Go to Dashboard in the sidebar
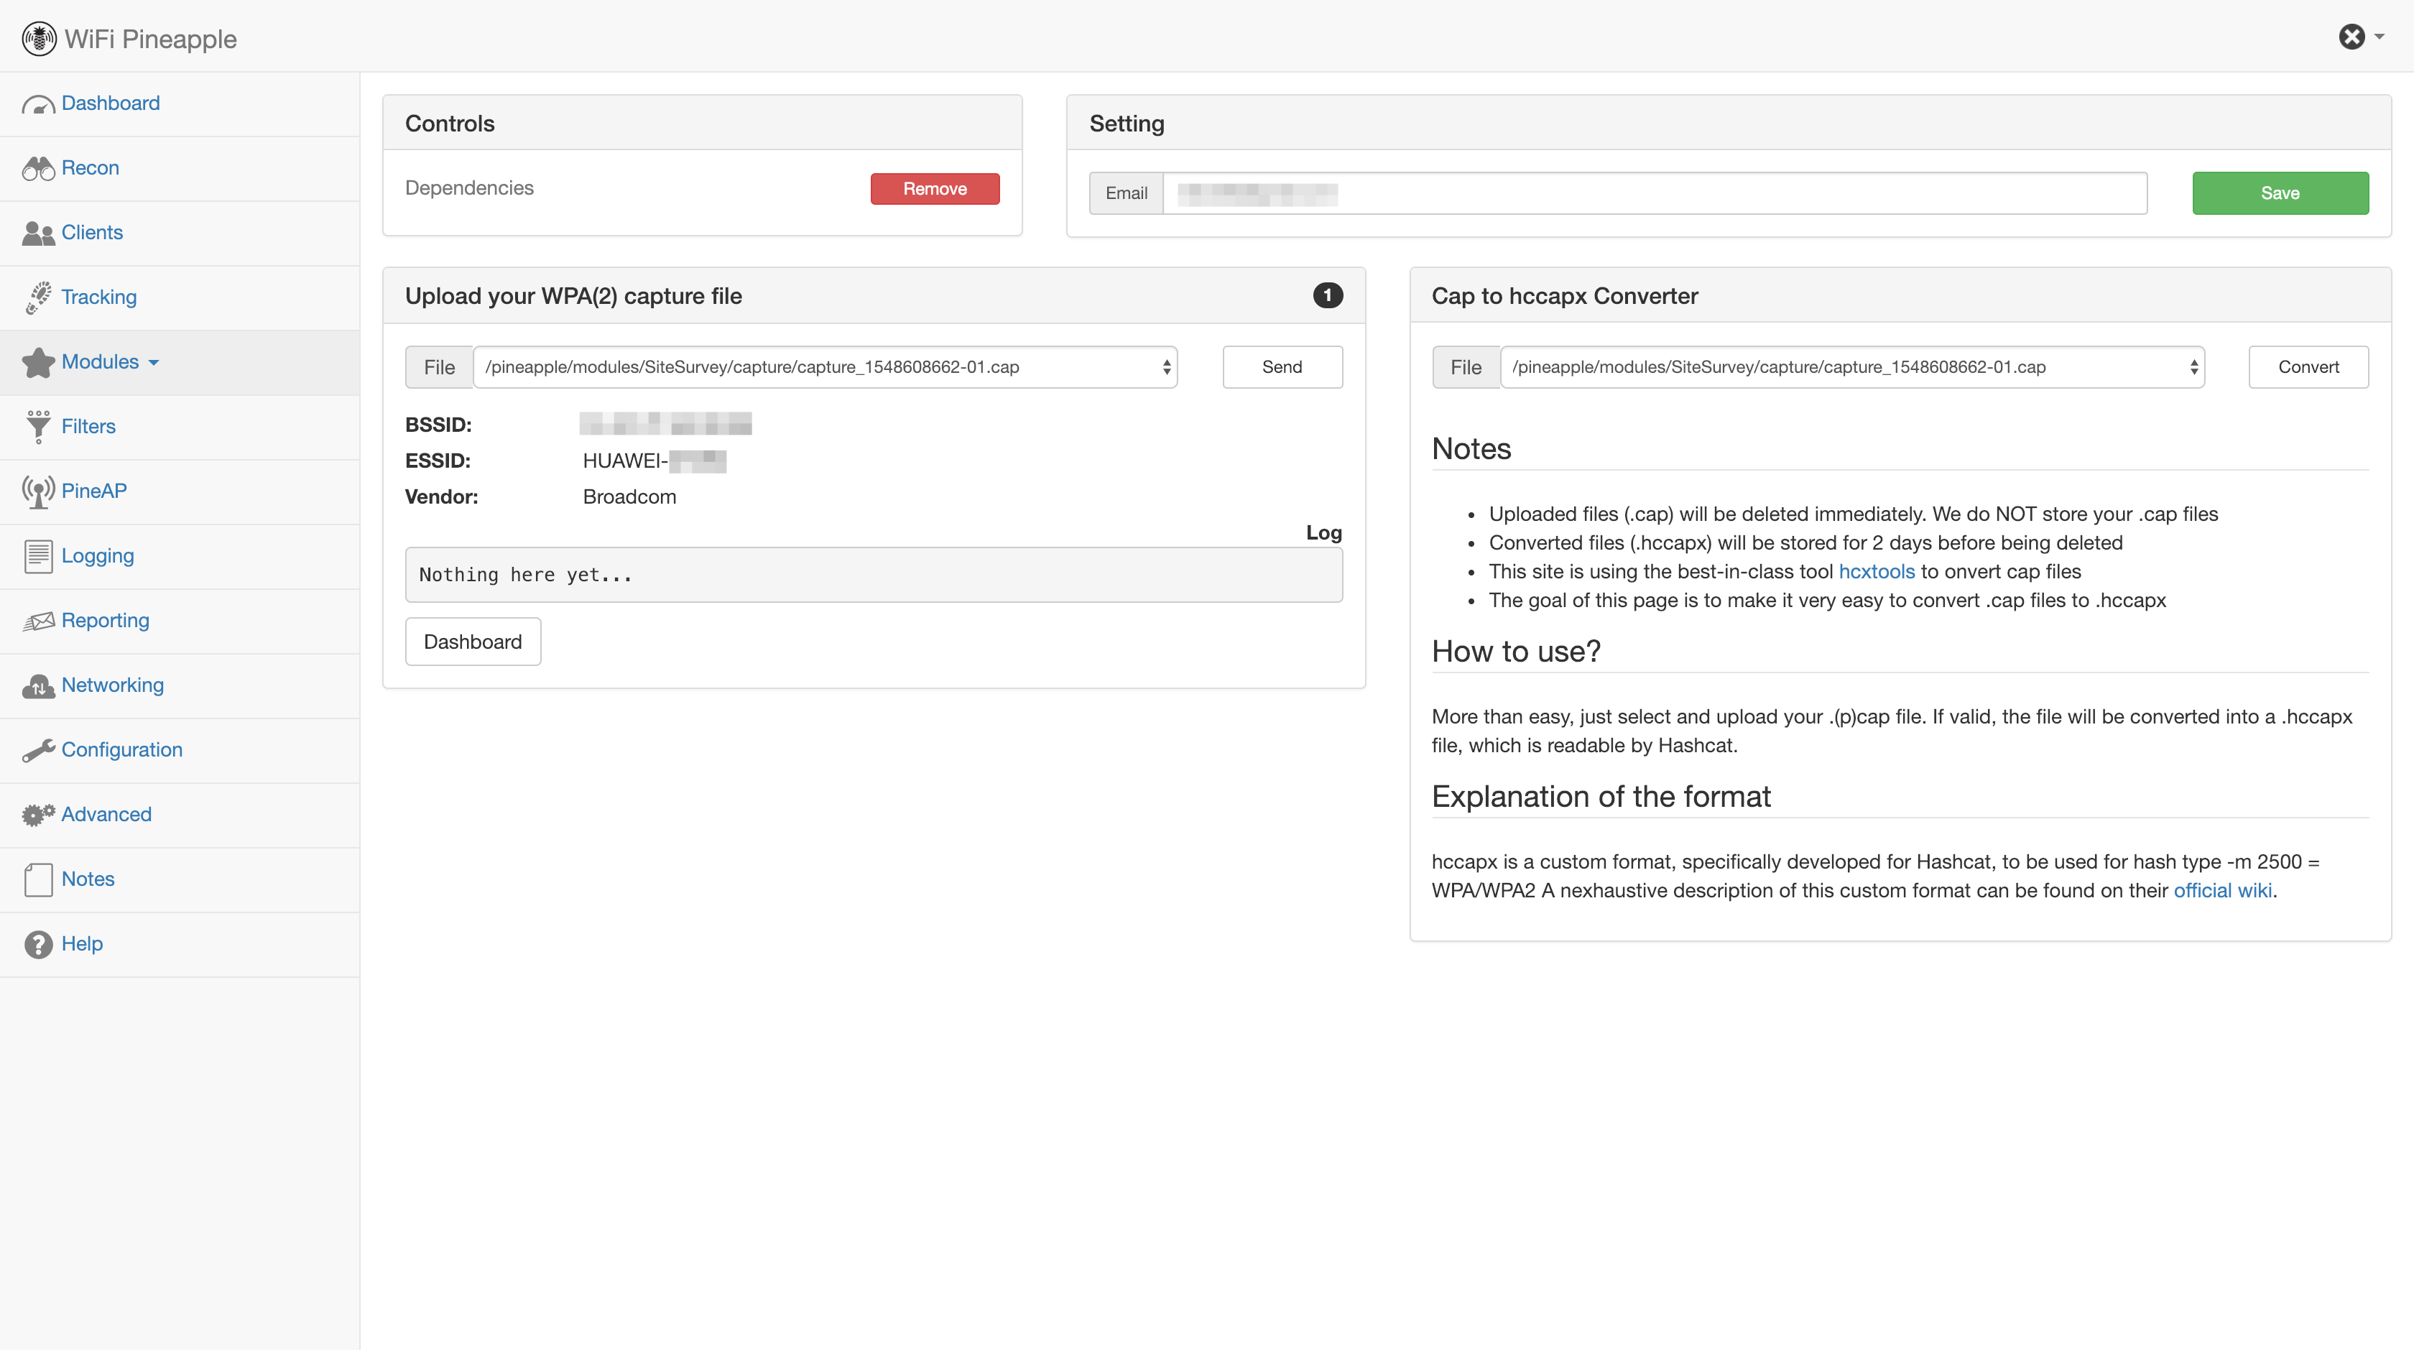Viewport: 2414px width, 1350px height. coord(111,103)
